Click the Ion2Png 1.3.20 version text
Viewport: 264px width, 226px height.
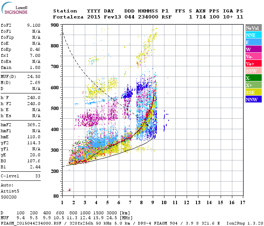244,223
